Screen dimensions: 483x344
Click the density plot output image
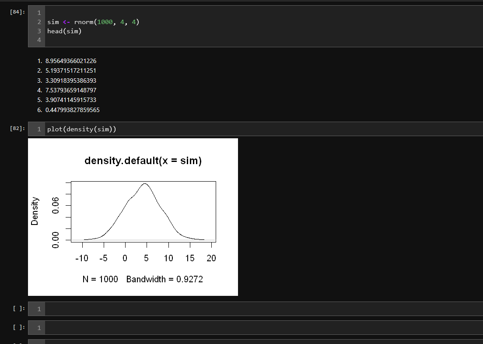click(x=133, y=217)
